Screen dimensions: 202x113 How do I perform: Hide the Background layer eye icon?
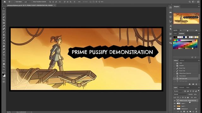pyautogui.click(x=175, y=109)
